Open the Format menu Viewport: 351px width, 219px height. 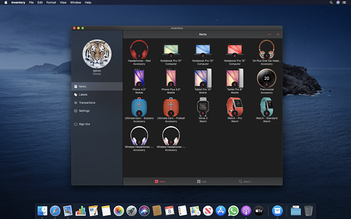coord(51,2)
